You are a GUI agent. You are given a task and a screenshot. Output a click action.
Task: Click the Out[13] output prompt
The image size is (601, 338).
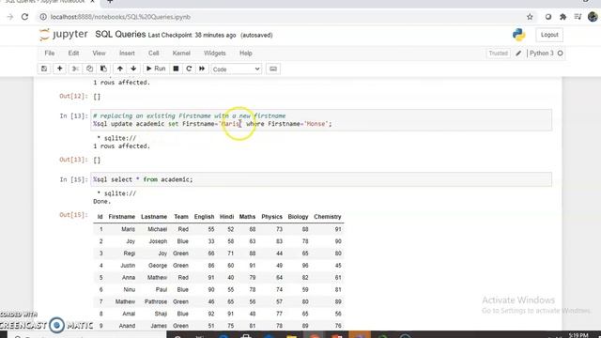pos(73,160)
